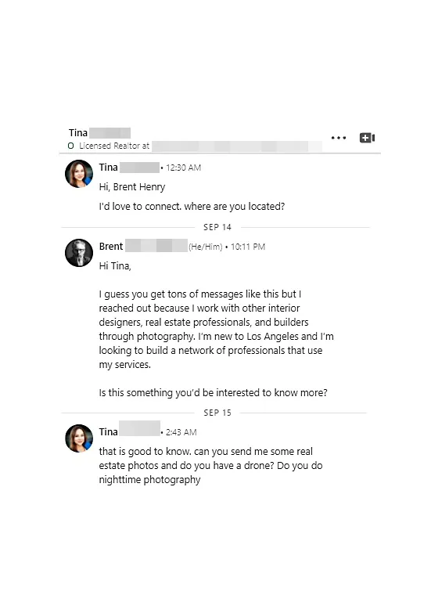Open Tina's avatar on the 2:43 AM message
The image size is (431, 606).
pyautogui.click(x=79, y=438)
